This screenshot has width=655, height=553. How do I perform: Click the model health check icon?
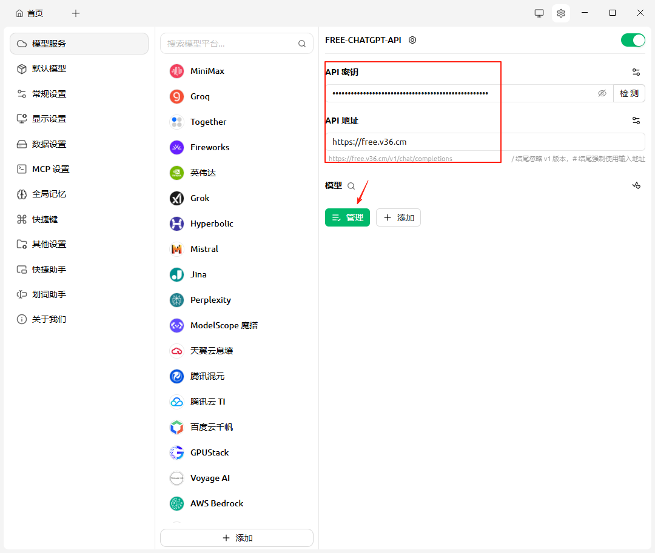coord(636,185)
